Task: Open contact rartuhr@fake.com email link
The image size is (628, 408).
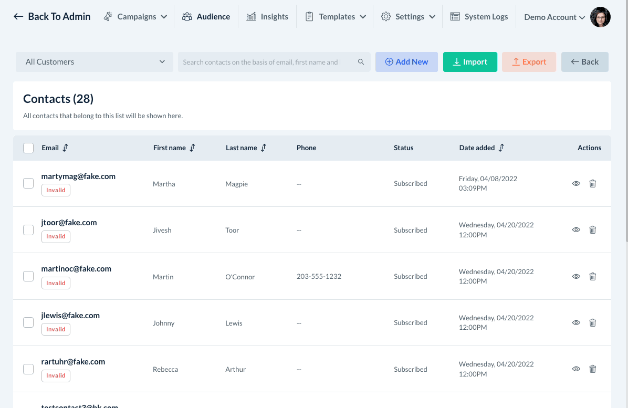Action: (x=73, y=362)
